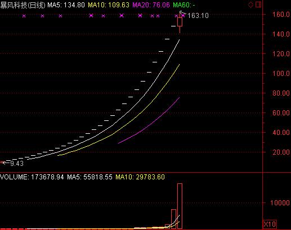Click the 163.10 high price label
Screen dimensions: 291x230
198,16
